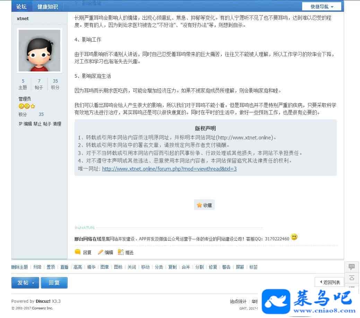The height and width of the screenshot is (318, 360).
Task: Expand the 快捷导航 dropdown
Action: coord(322,7)
